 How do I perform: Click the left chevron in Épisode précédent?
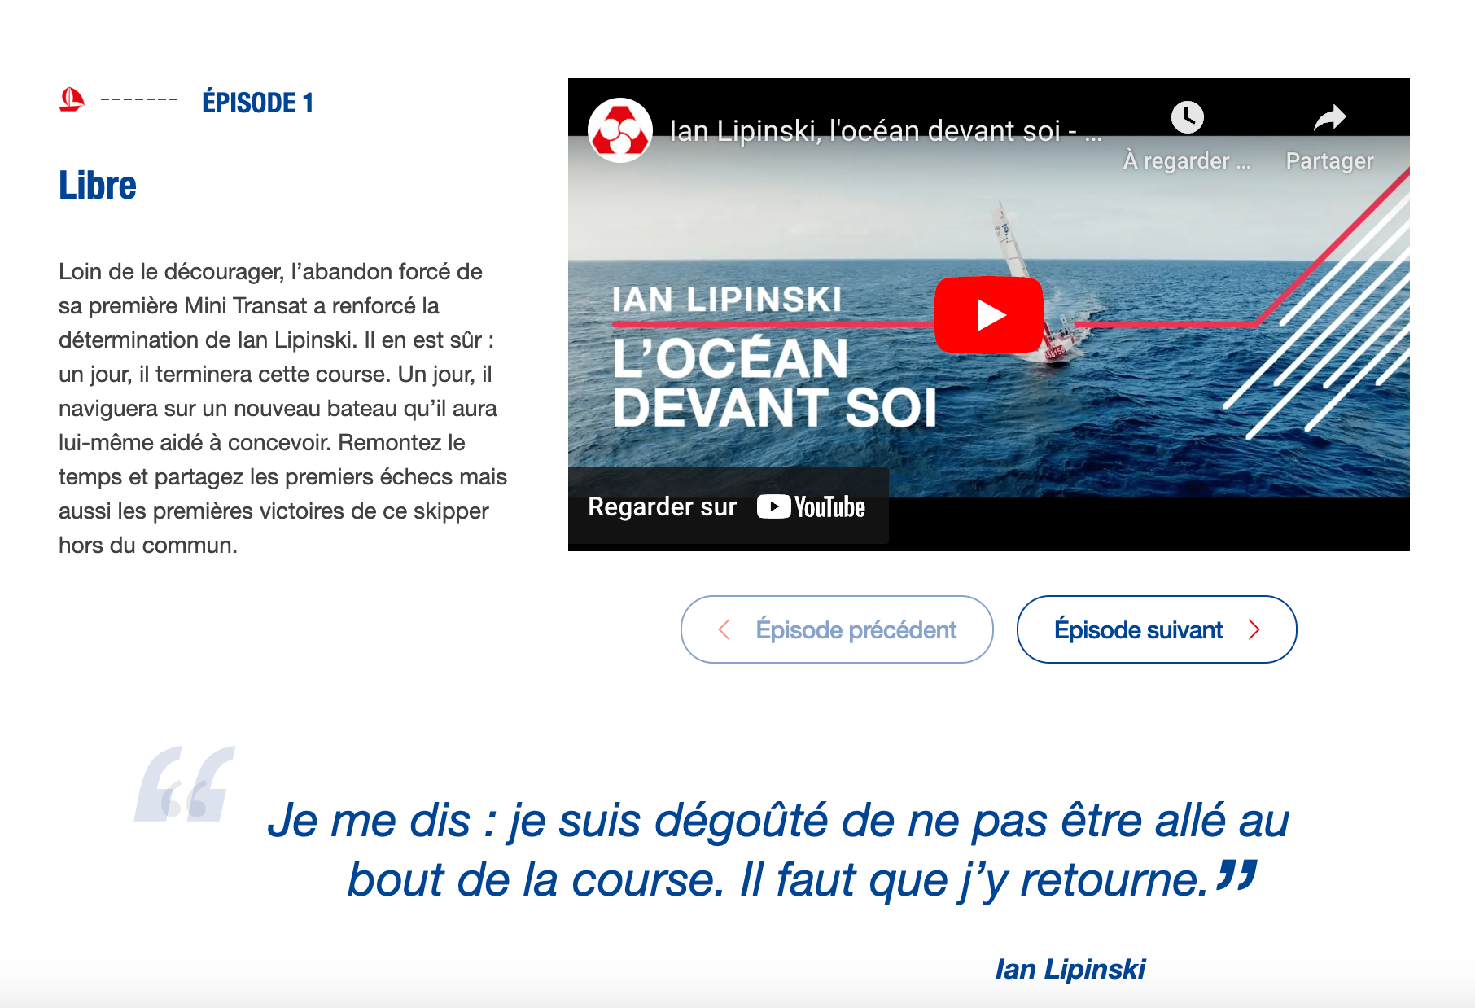coord(724,629)
